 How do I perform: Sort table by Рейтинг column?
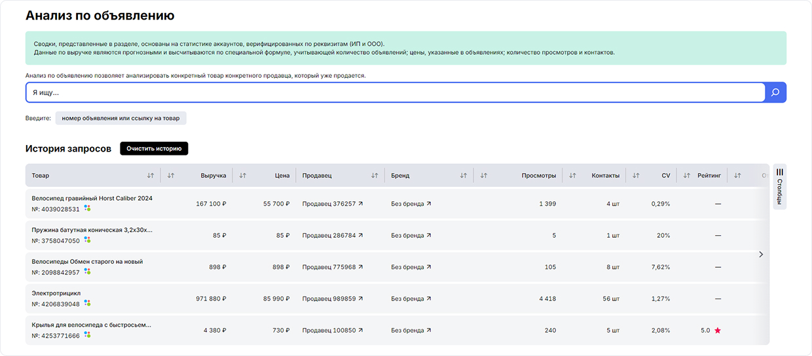pyautogui.click(x=687, y=176)
